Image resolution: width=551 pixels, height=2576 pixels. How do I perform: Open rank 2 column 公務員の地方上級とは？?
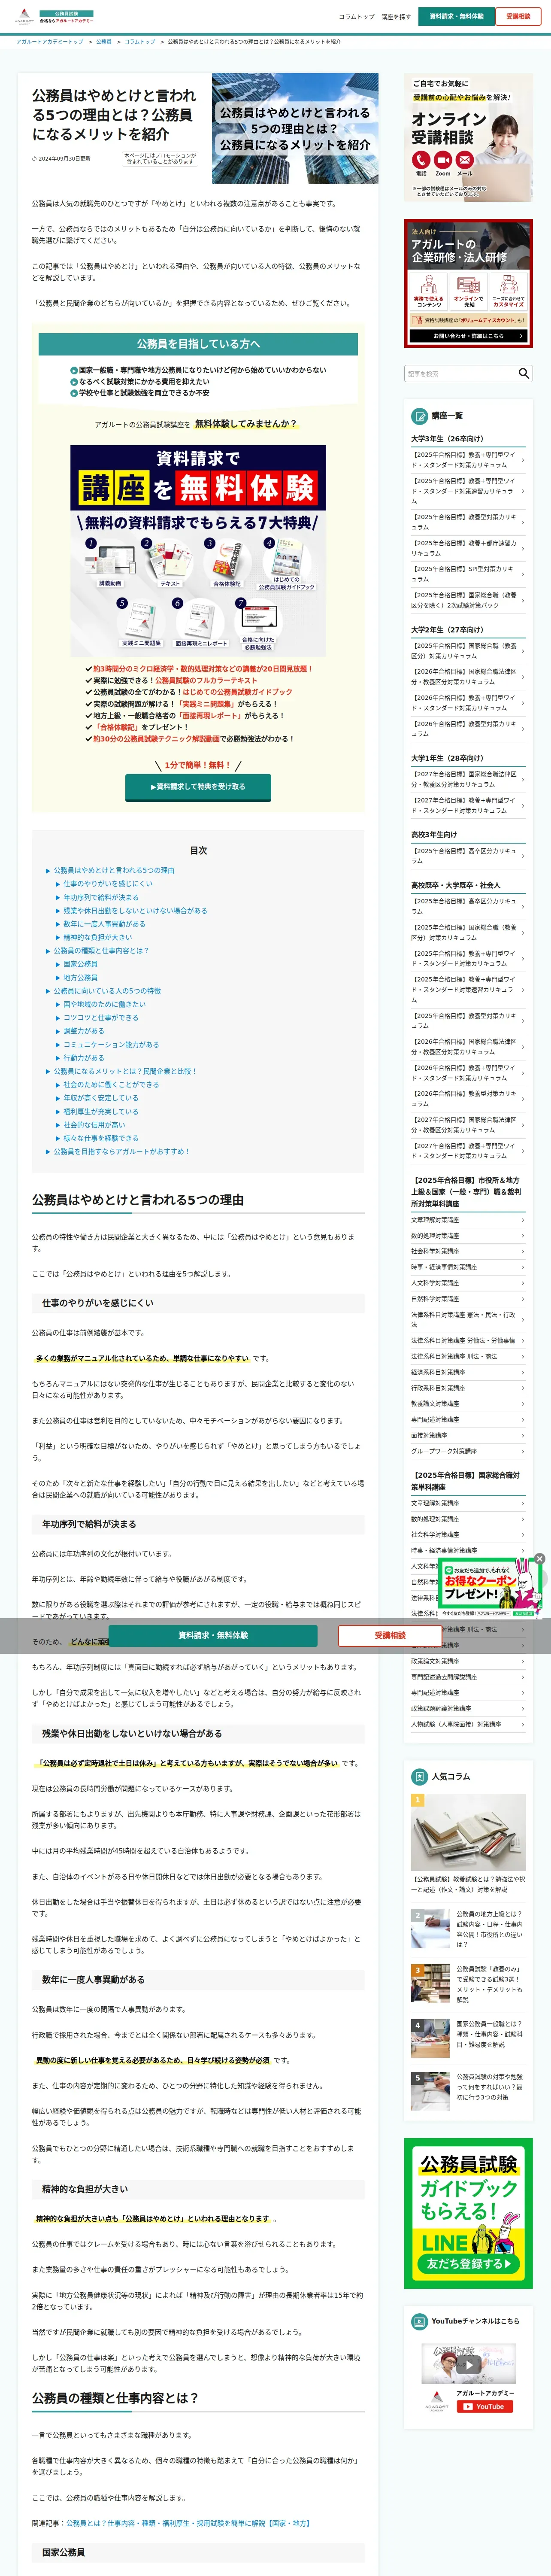468,1929
